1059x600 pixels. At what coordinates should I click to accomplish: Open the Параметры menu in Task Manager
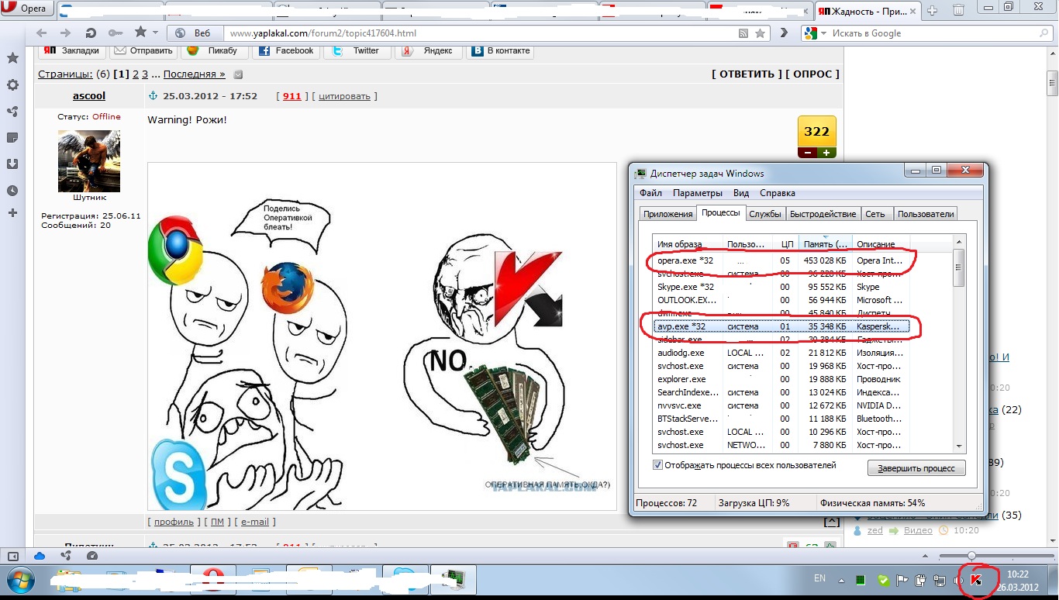(698, 193)
